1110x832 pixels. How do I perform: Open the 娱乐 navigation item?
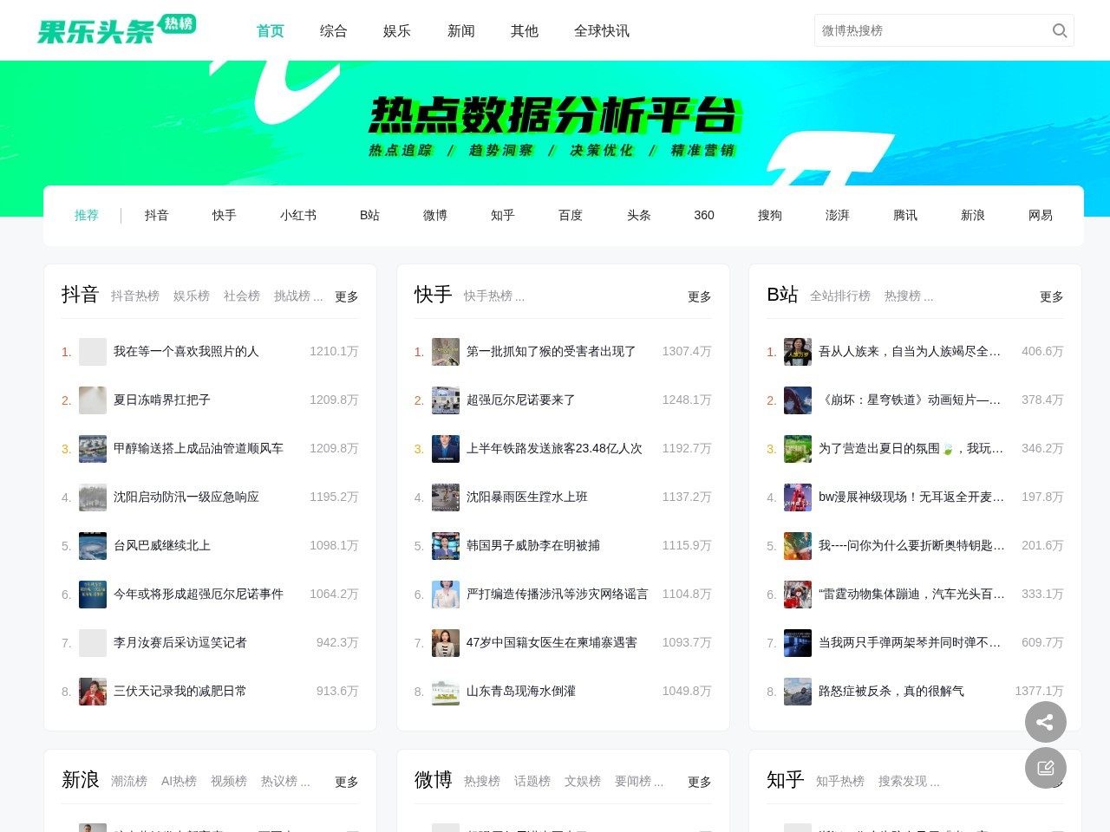(x=396, y=31)
